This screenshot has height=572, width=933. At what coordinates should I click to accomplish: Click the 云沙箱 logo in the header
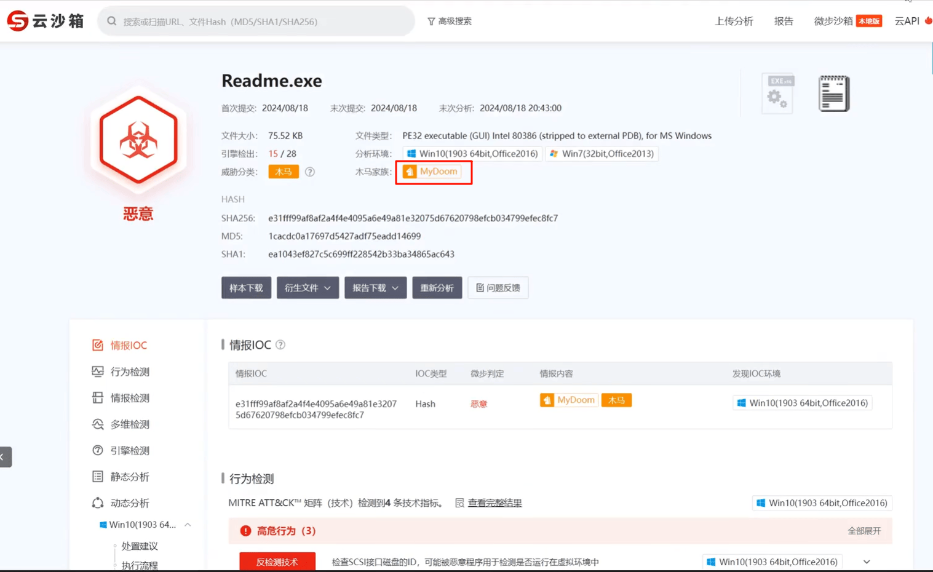tap(46, 21)
